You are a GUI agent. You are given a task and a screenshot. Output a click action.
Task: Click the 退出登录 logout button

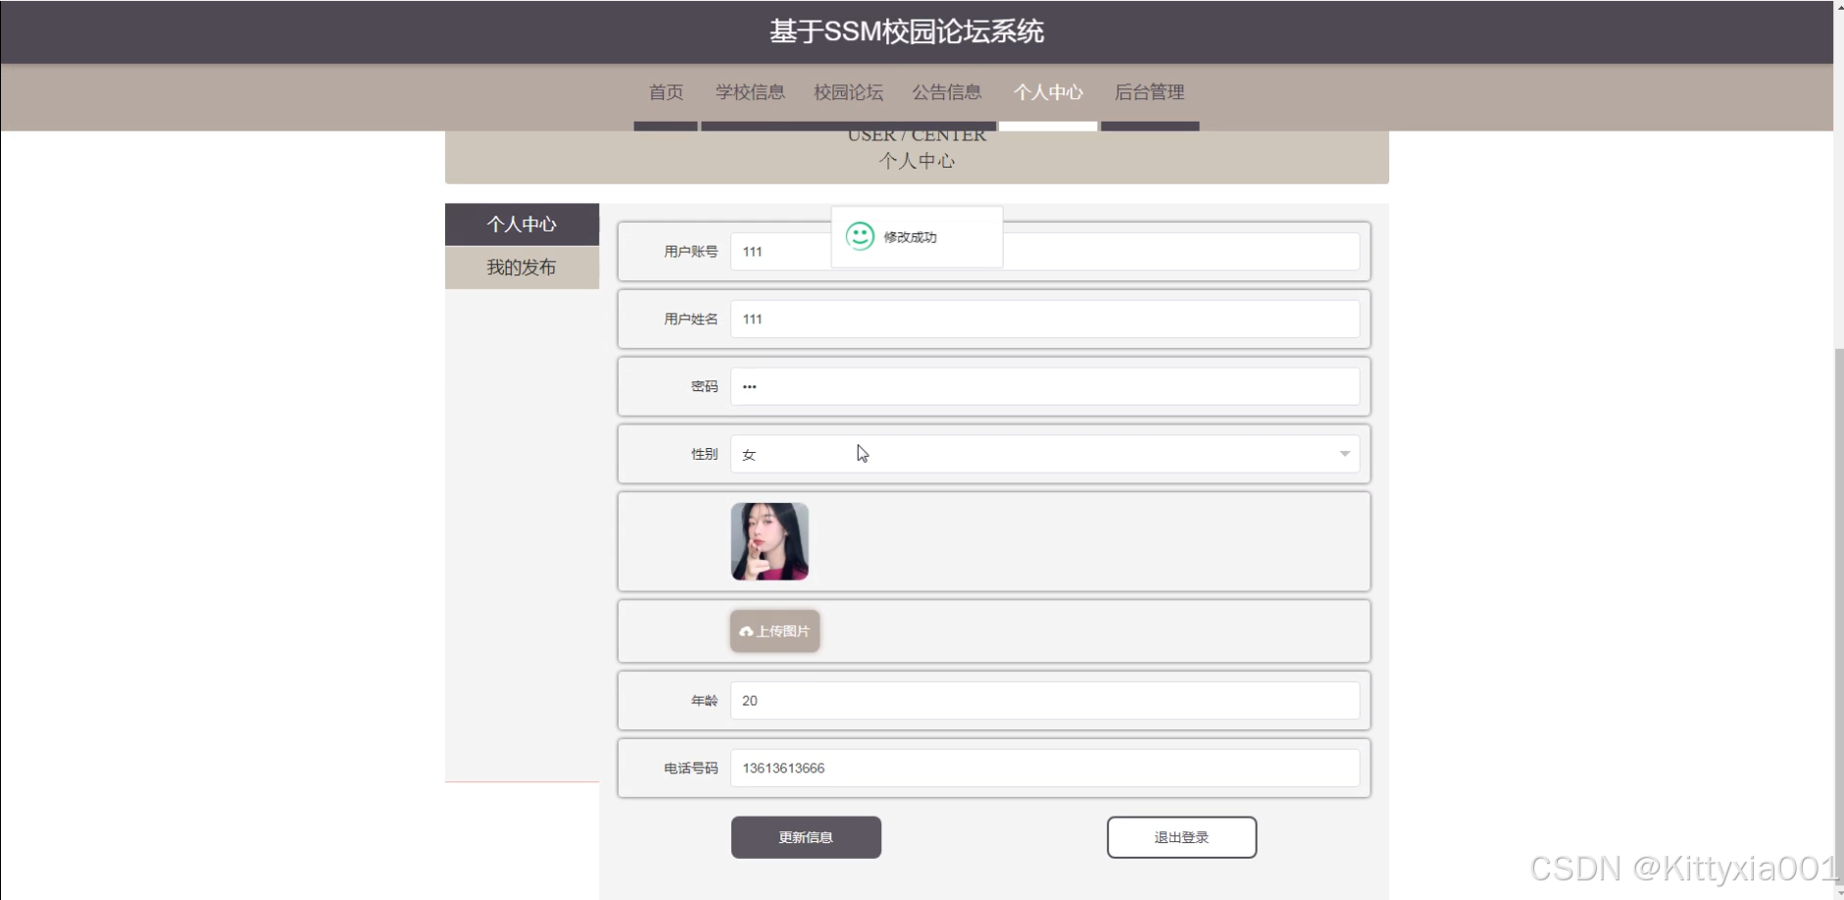click(x=1181, y=836)
